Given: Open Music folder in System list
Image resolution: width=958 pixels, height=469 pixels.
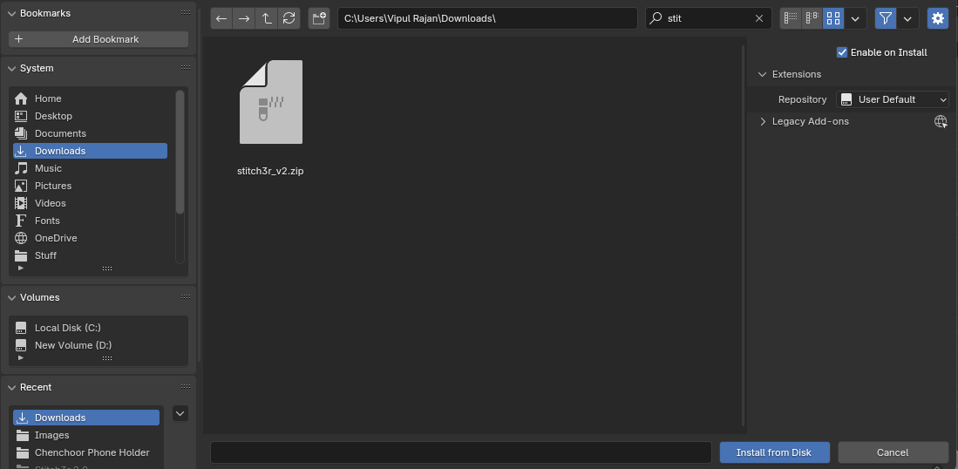Looking at the screenshot, I should (90, 168).
